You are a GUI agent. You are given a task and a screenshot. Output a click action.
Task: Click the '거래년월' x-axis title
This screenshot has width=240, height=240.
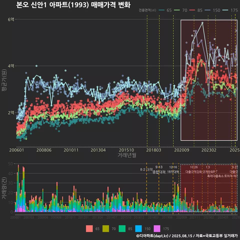point(127,155)
